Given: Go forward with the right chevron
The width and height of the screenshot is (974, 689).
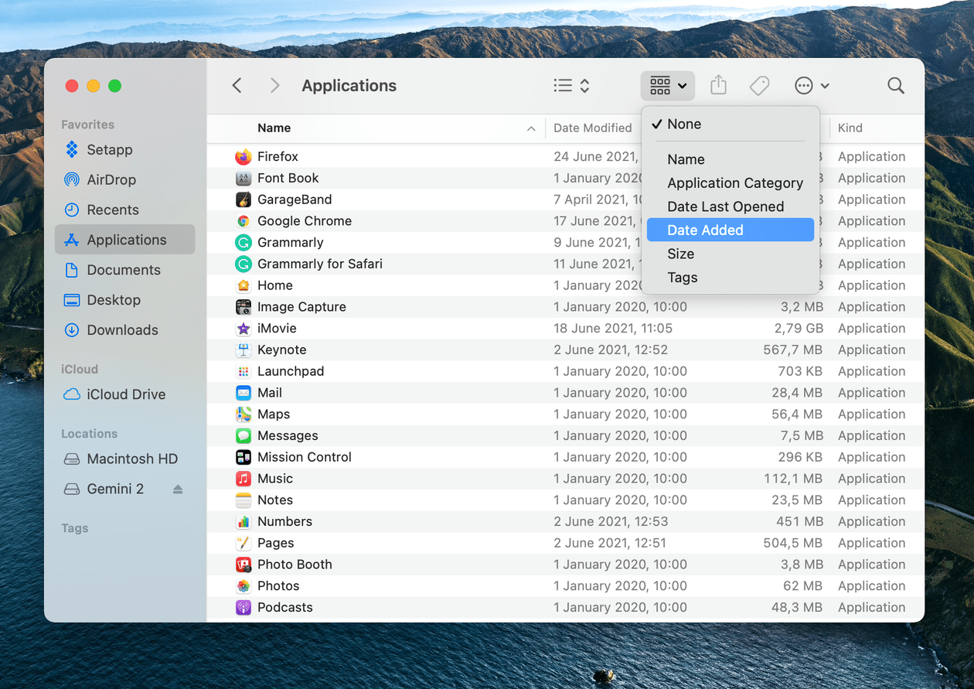Looking at the screenshot, I should (274, 86).
